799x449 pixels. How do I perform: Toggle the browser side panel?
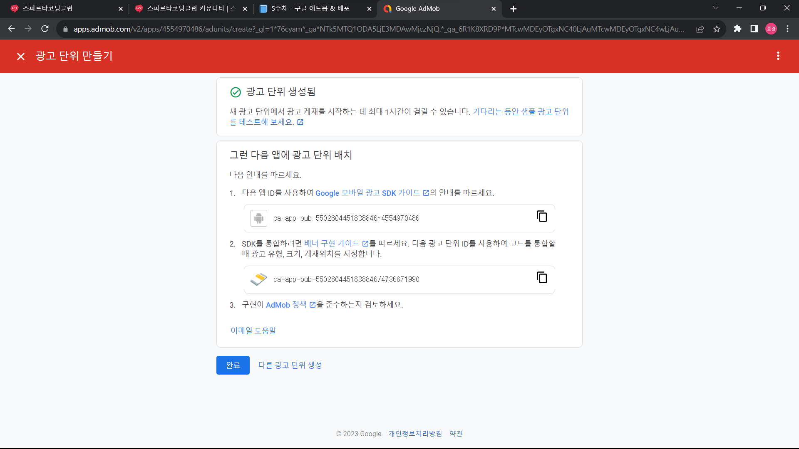point(754,29)
